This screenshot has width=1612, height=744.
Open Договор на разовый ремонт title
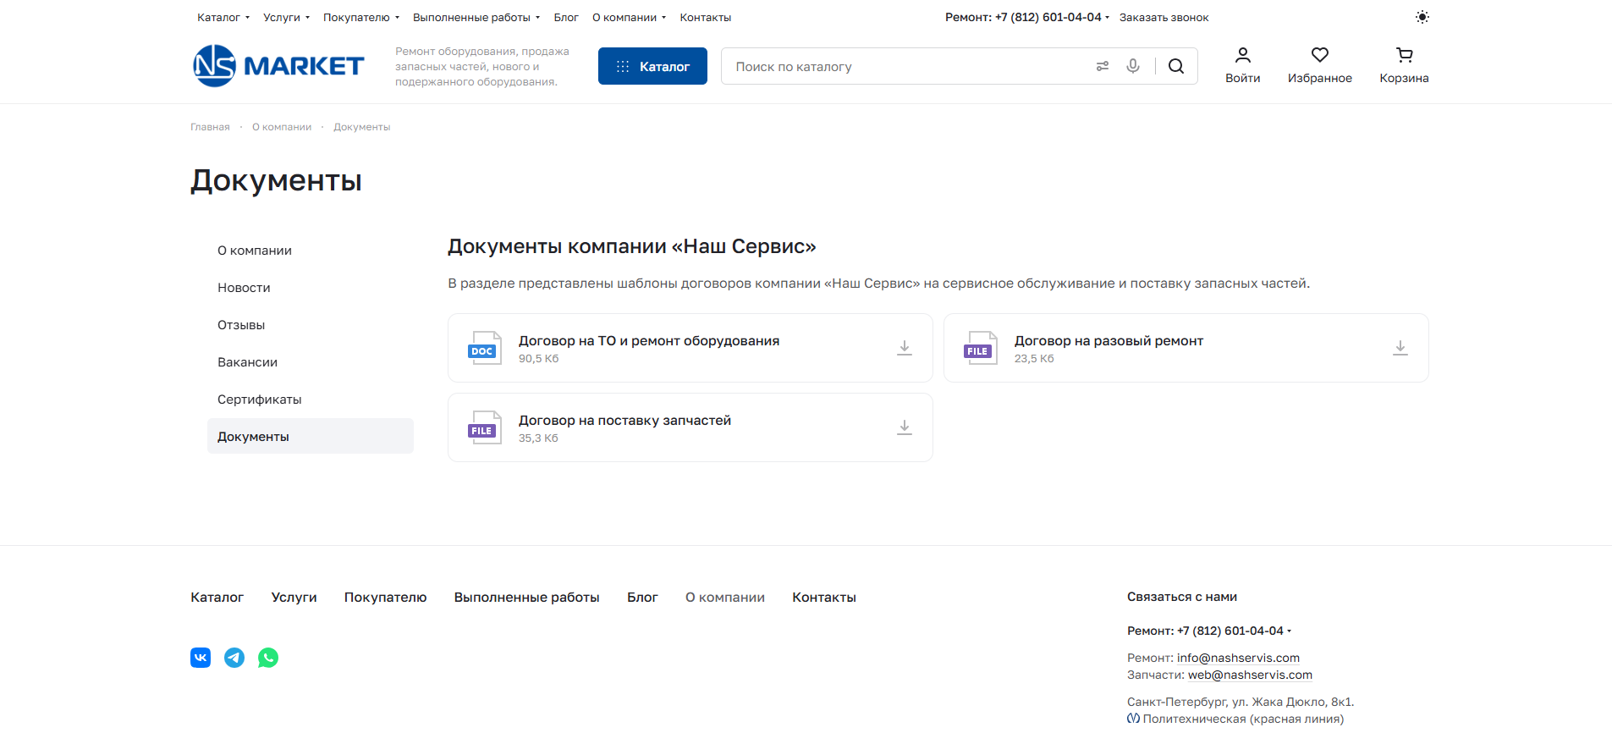point(1109,340)
